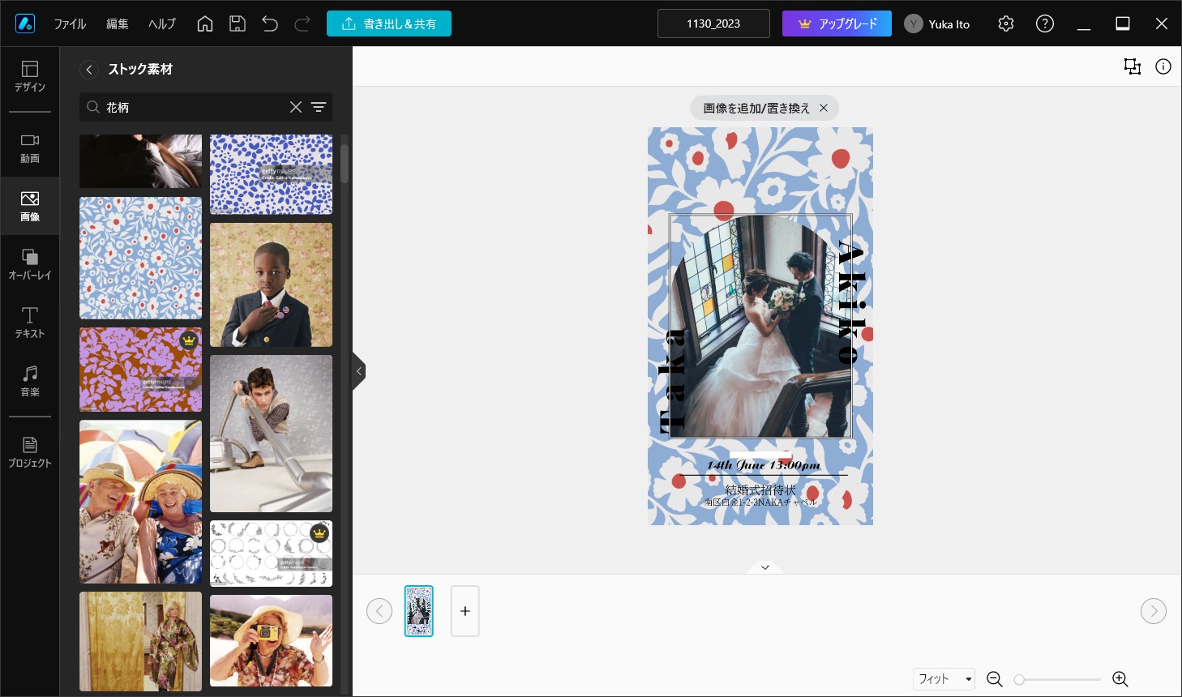Close the application window

click(x=1162, y=24)
